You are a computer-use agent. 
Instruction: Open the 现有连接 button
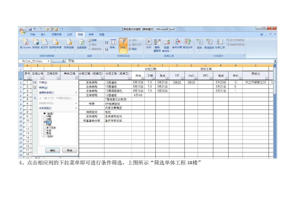69,44
